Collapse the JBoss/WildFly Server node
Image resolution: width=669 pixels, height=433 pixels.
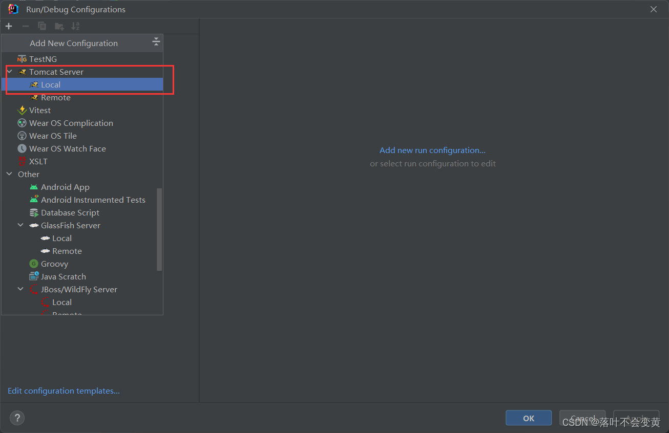coord(20,290)
